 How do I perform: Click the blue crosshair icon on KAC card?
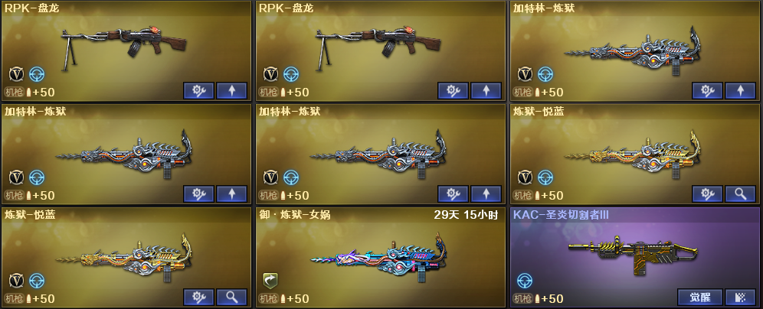(x=525, y=281)
